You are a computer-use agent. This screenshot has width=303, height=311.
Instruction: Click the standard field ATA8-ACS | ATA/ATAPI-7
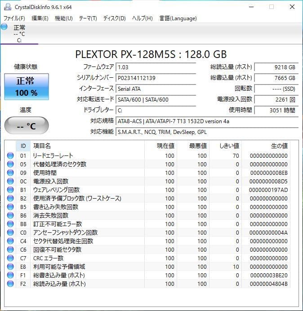click(x=207, y=121)
